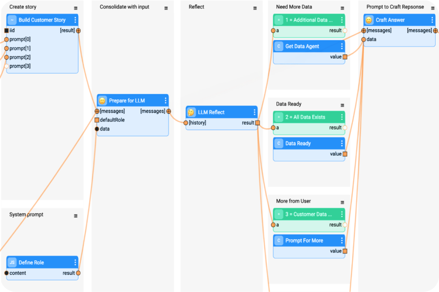Click the content input port on Define Role
The height and width of the screenshot is (292, 439).
click(x=6, y=273)
